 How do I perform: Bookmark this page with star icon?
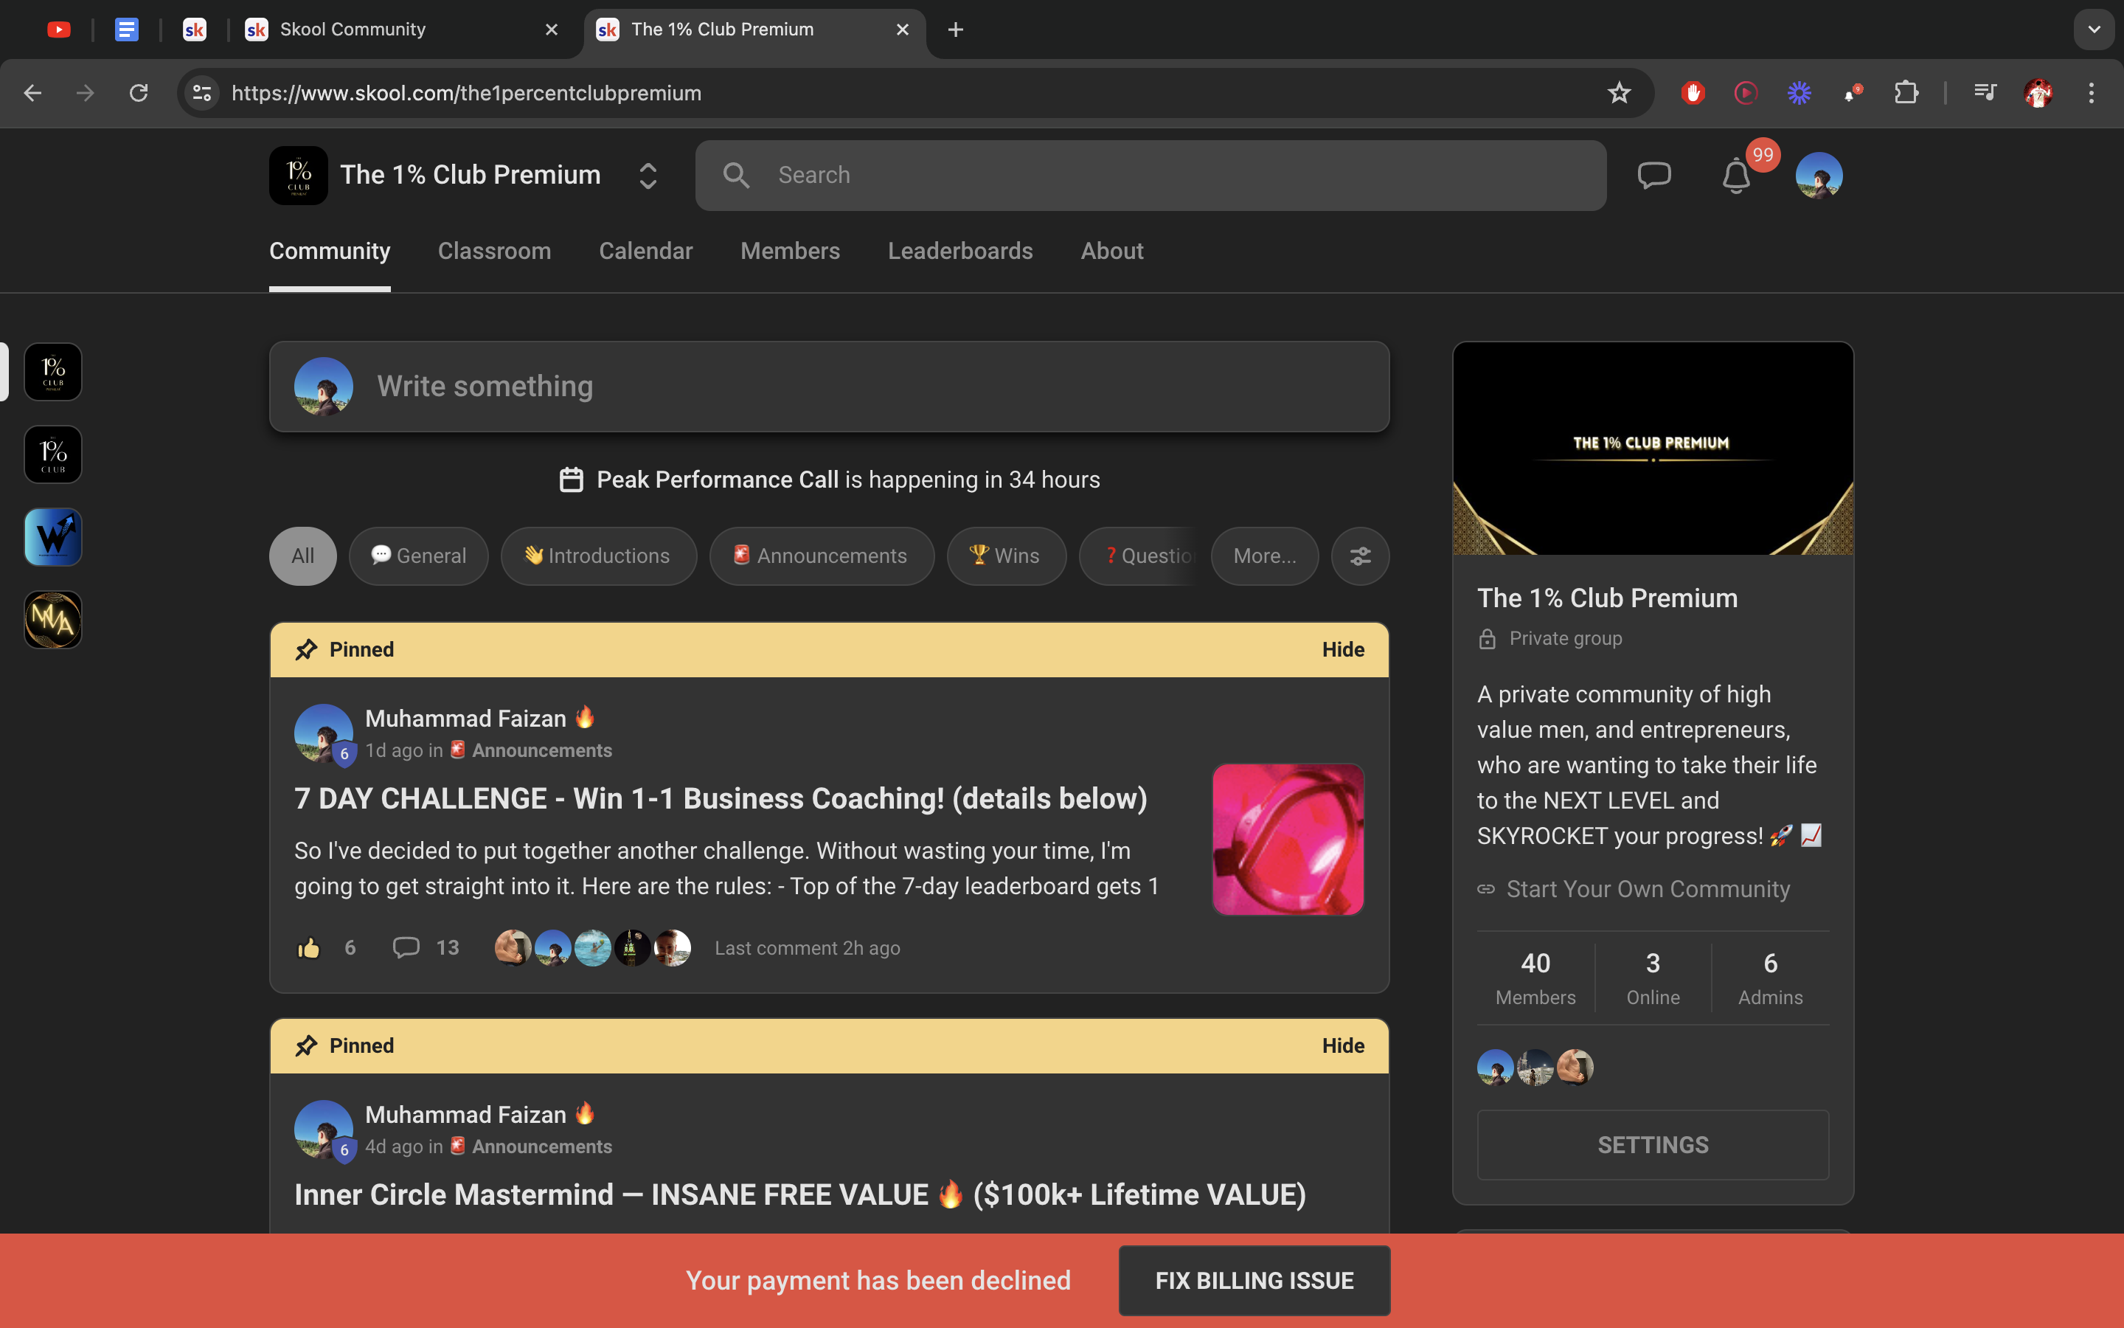1619,93
